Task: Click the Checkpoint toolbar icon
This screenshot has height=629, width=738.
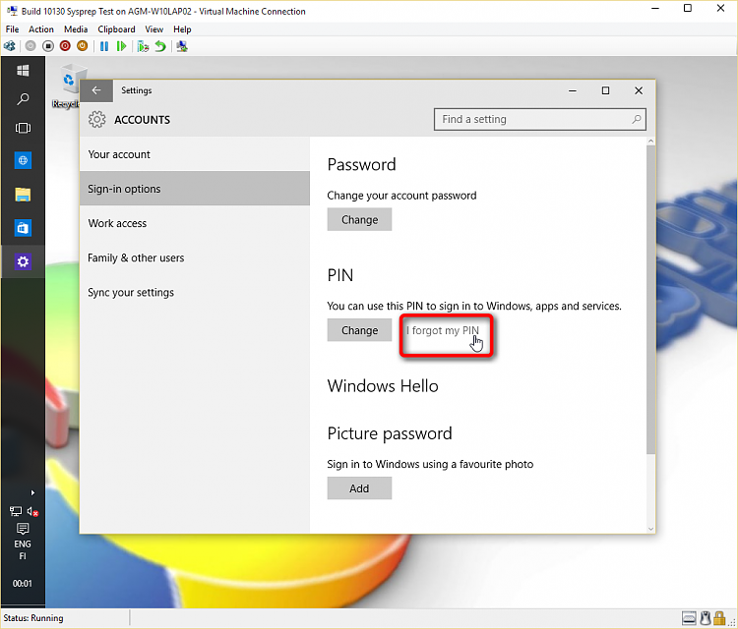Action: (x=143, y=46)
